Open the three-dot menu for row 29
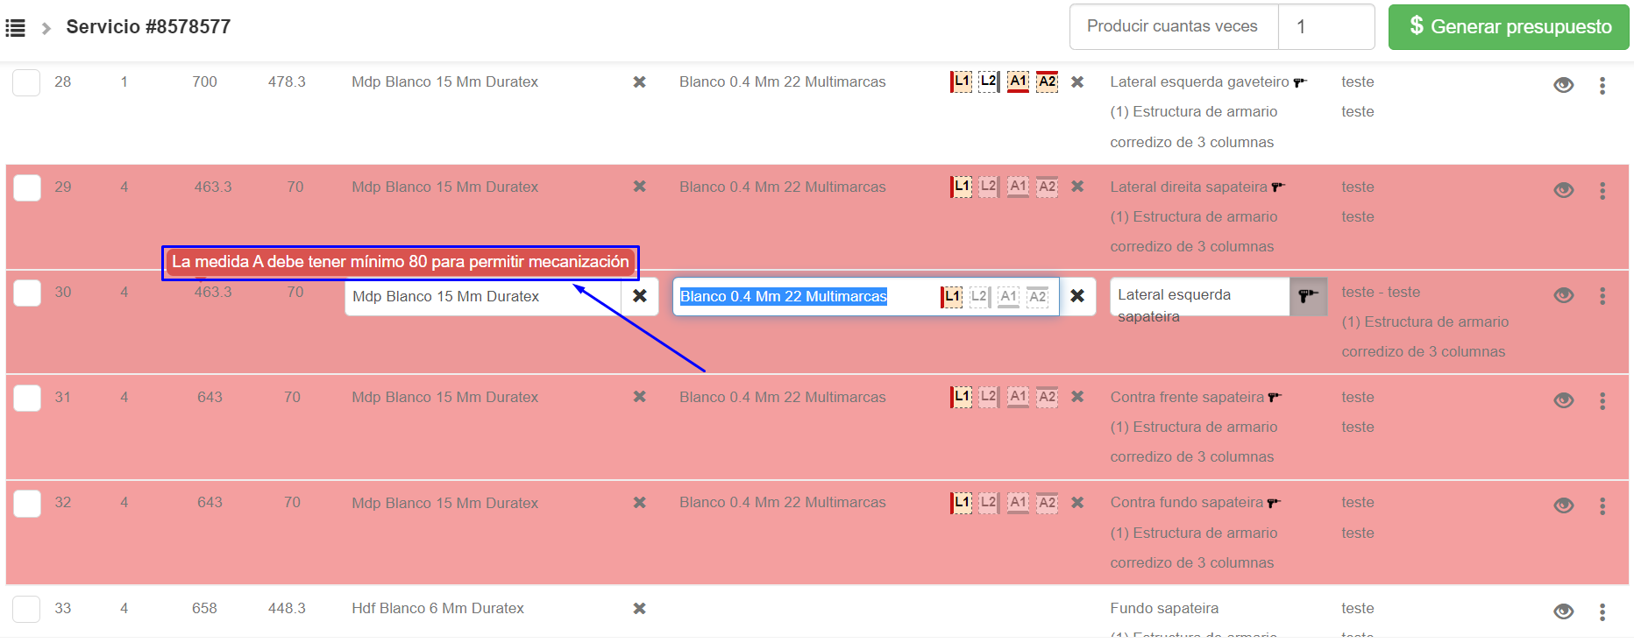The width and height of the screenshot is (1634, 643). [x=1602, y=191]
